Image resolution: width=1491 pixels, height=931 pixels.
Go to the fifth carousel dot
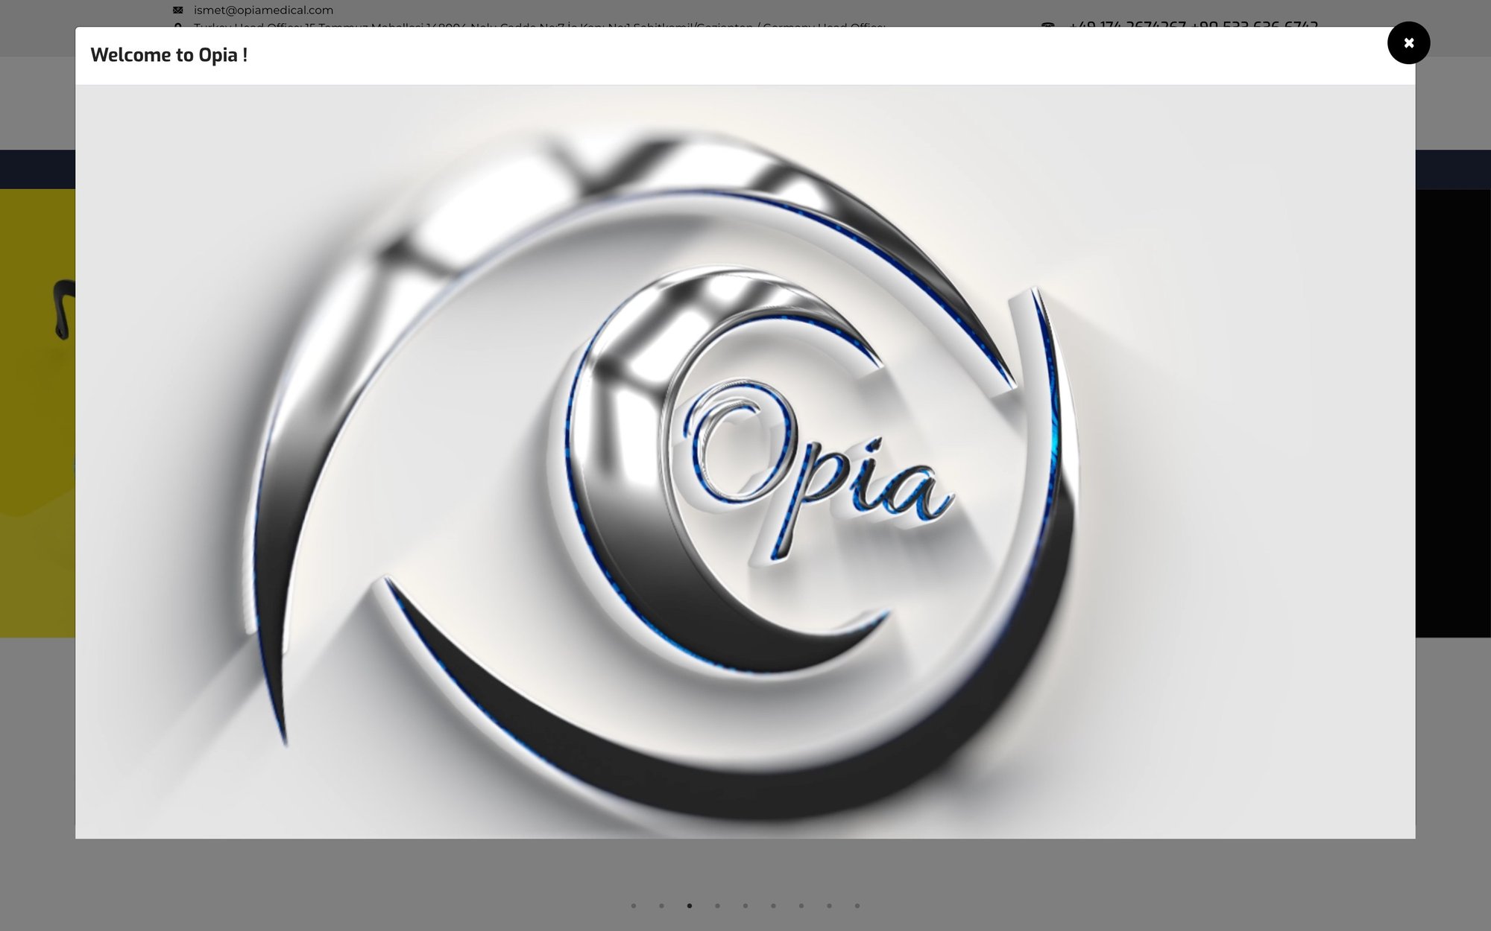(x=745, y=906)
